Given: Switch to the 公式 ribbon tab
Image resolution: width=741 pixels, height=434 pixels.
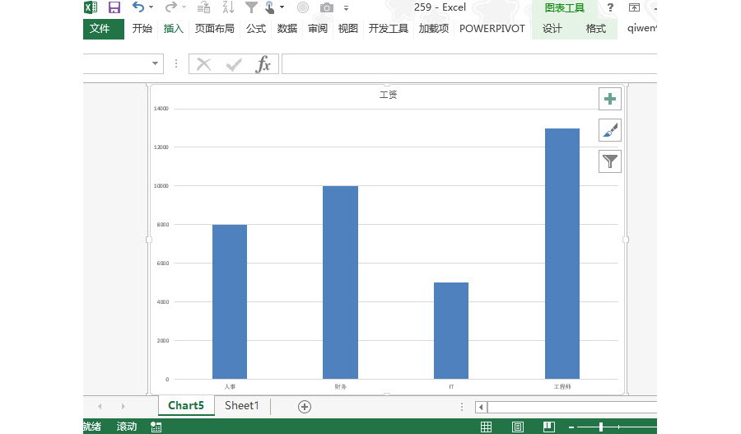Looking at the screenshot, I should point(256,28).
